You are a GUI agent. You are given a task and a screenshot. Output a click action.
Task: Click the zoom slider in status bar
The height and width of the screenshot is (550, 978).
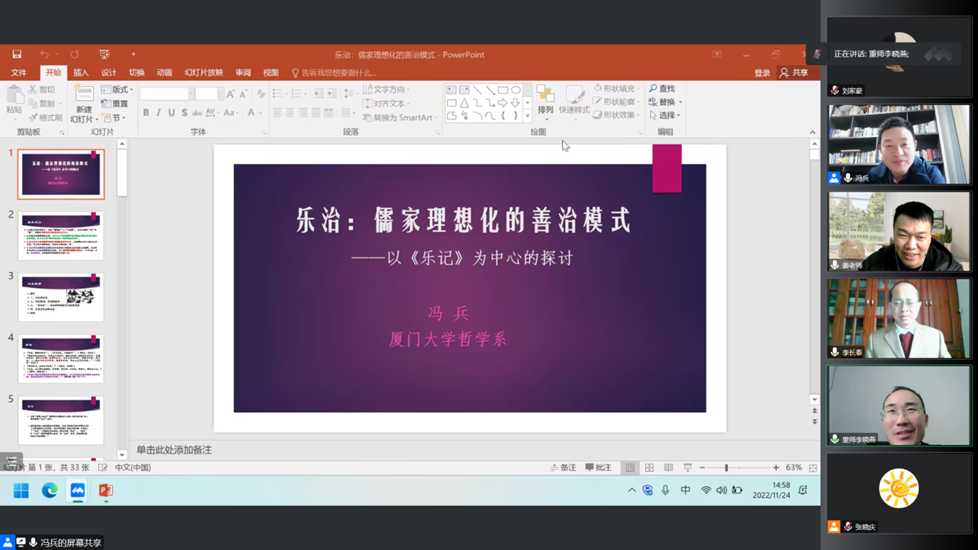(727, 468)
